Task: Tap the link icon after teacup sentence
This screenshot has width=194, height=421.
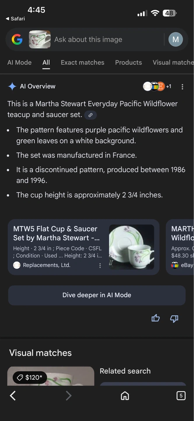Action: tap(90, 115)
